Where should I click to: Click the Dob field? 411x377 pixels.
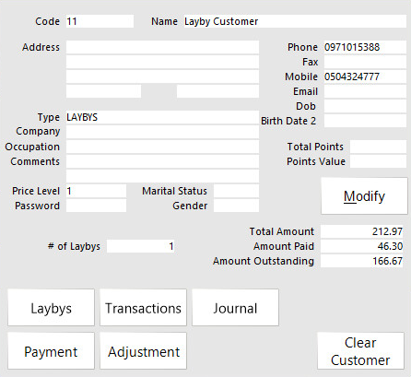tap(365, 106)
